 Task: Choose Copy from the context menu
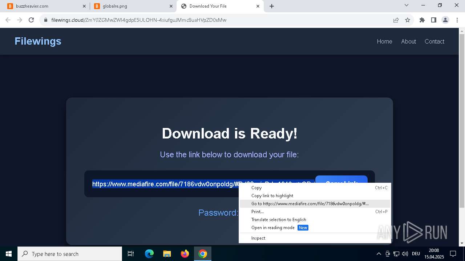[315, 188]
